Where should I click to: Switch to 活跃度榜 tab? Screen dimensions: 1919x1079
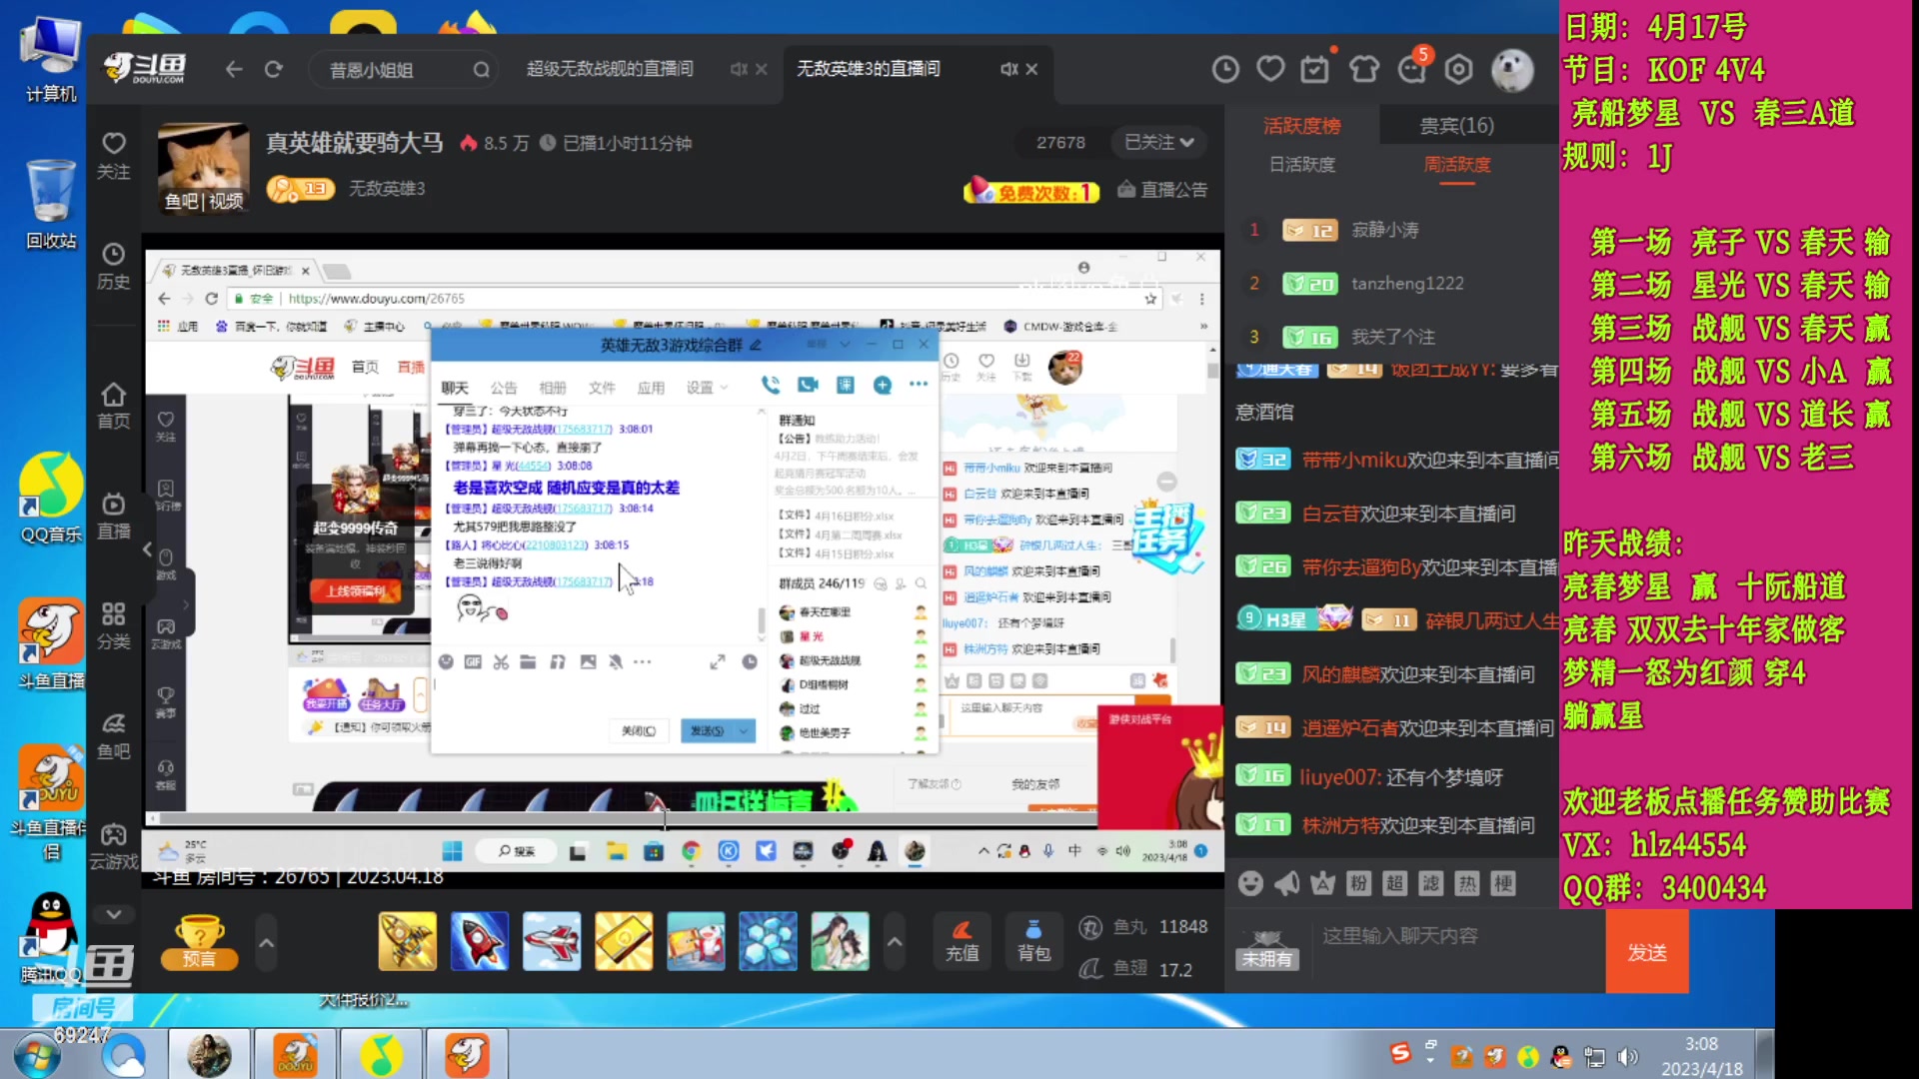point(1301,126)
